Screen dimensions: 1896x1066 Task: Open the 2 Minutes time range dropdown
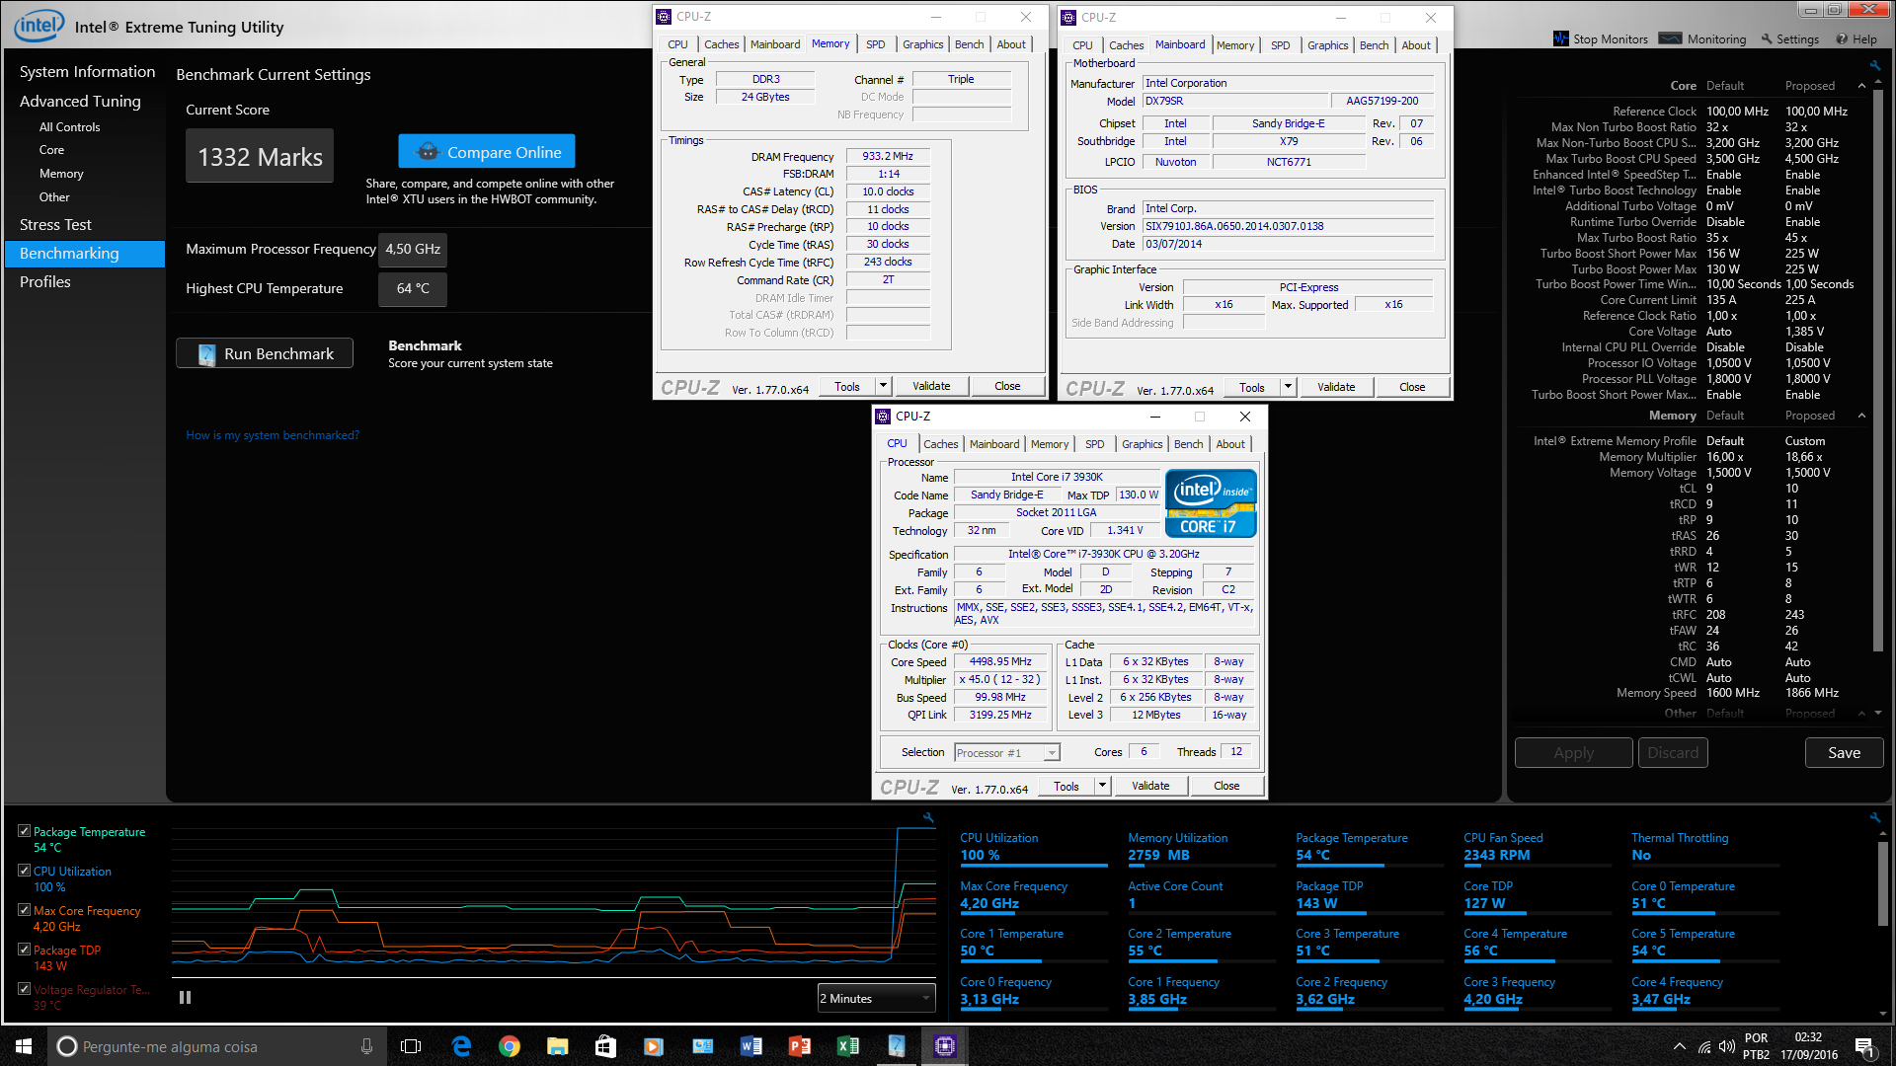click(x=876, y=998)
